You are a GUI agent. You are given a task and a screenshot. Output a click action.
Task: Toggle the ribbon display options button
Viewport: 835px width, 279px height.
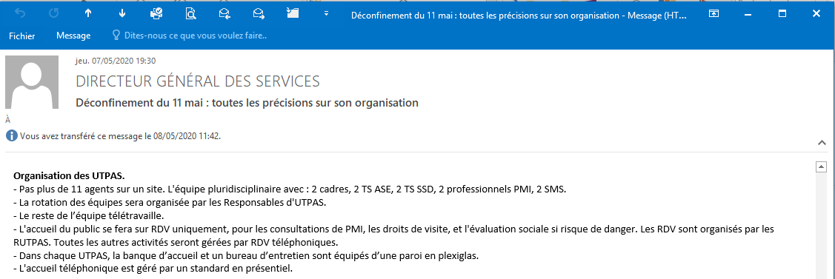click(713, 14)
